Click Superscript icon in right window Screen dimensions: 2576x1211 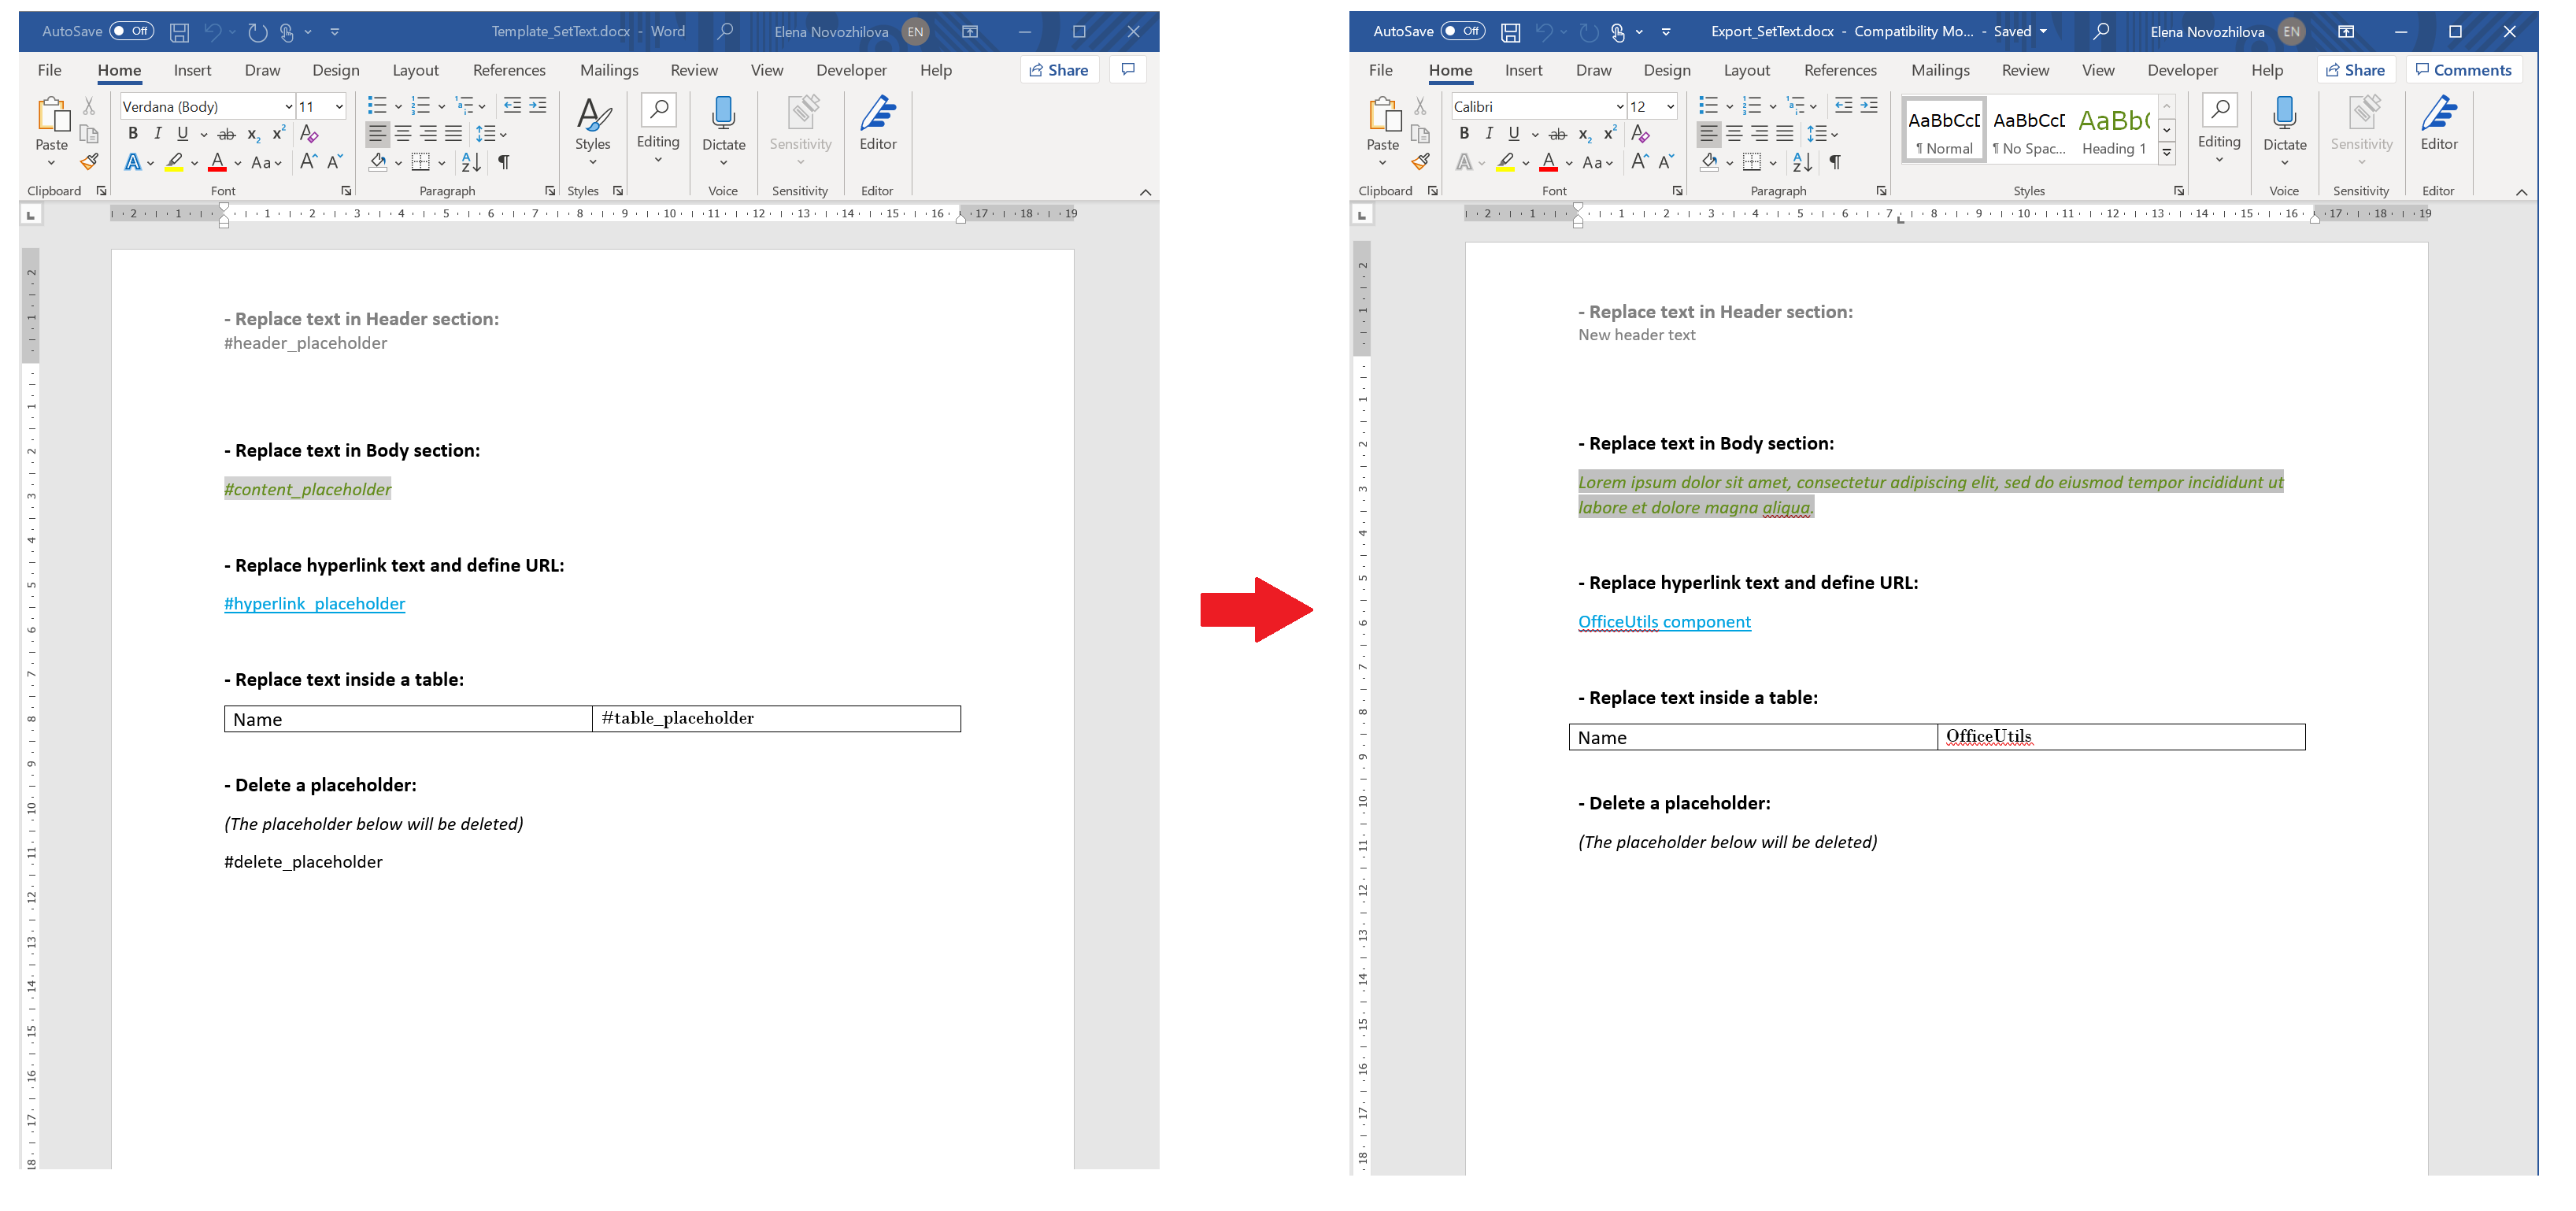pos(1609,134)
